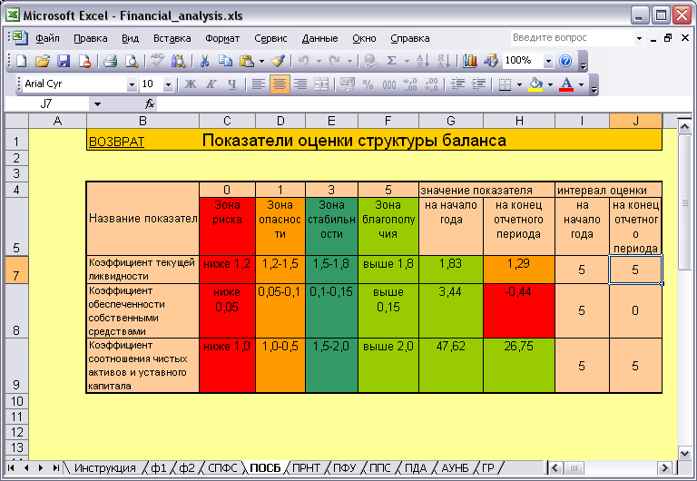697x481 pixels.
Task: Toggle bold formatting (Ж)
Action: pos(191,84)
